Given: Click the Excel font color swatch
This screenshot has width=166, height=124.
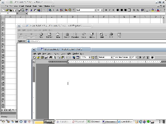Looking at the screenshot, I should tap(158, 10).
